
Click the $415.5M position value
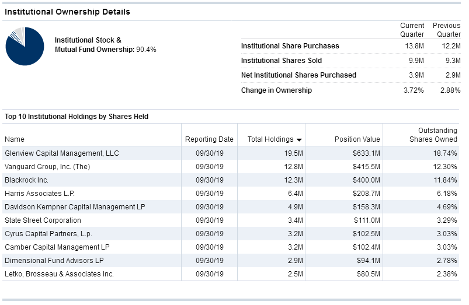tap(366, 167)
